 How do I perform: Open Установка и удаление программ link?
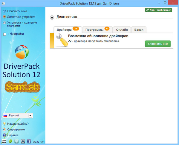coord(22,24)
